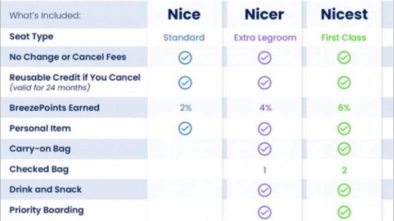Screen dimensions: 394x221
Task: Click the Extra Legroom seat type text
Action: pos(265,38)
